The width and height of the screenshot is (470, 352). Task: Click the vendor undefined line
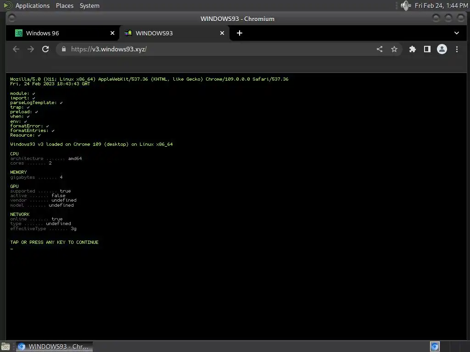(x=43, y=200)
